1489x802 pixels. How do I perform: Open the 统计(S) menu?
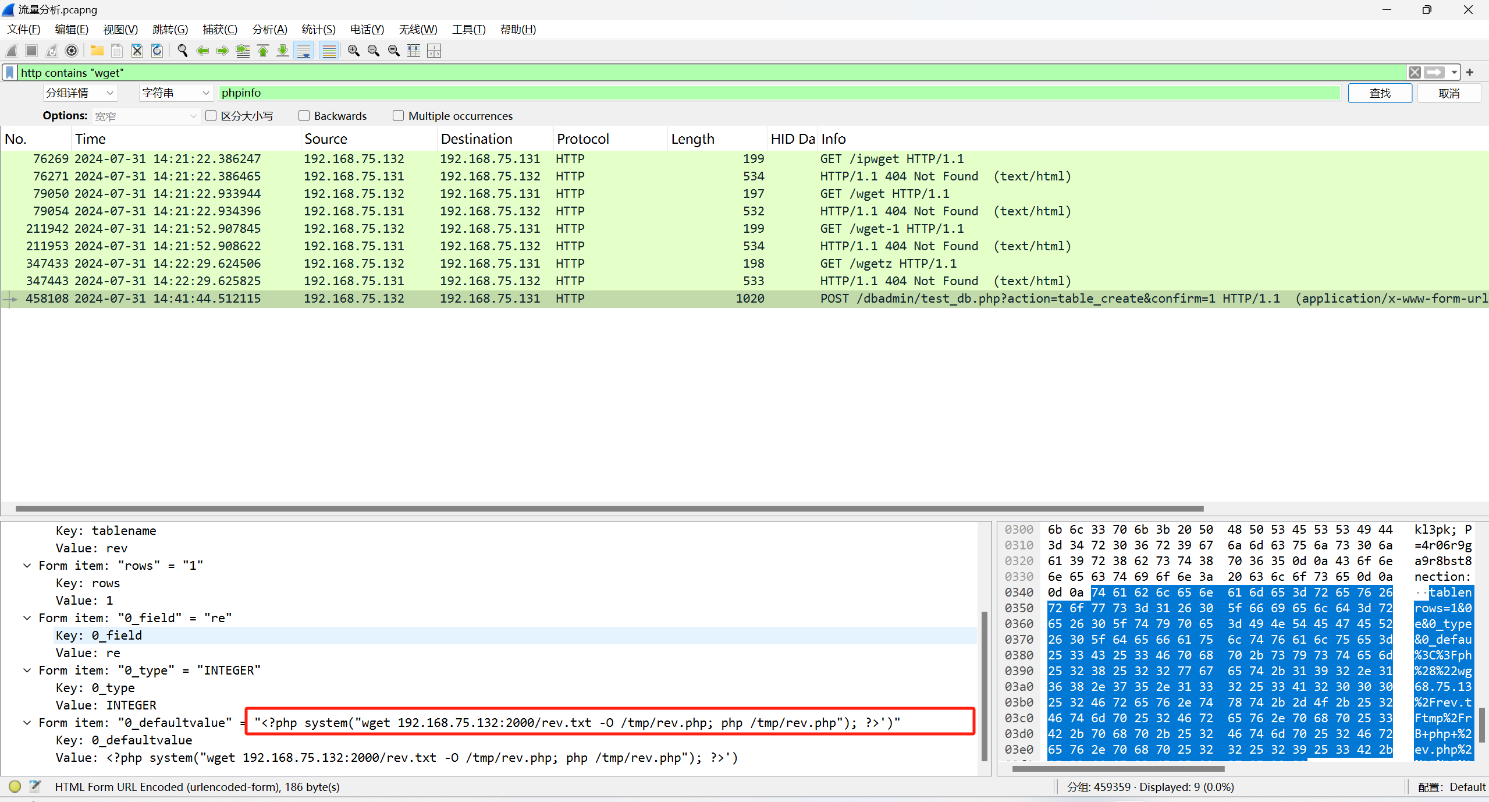318,29
